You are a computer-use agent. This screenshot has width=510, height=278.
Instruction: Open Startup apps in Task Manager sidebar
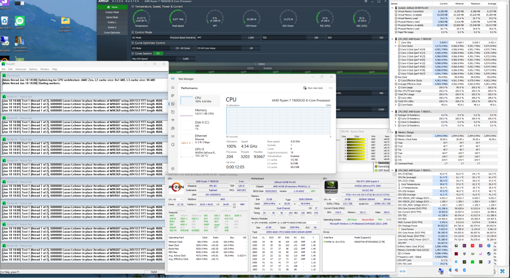tap(173, 120)
